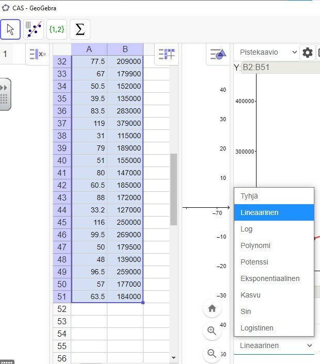Click the Y: B2:B51 data range field

[x=281, y=68]
